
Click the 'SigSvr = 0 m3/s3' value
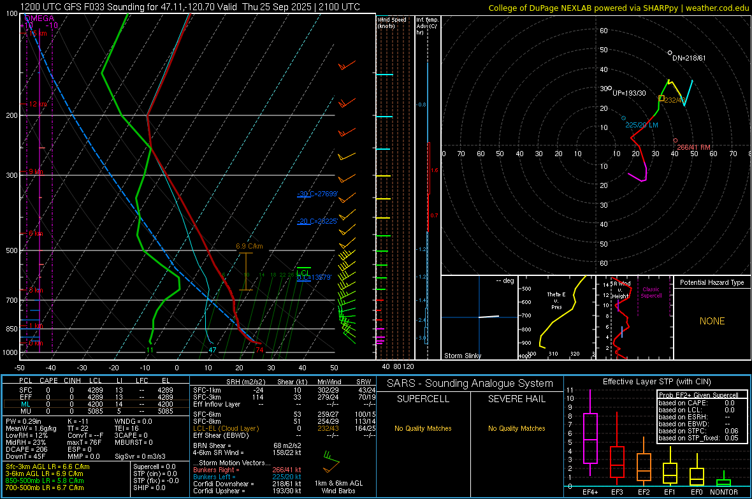pos(140,456)
